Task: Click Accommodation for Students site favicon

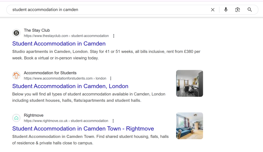Action: (x=16, y=75)
